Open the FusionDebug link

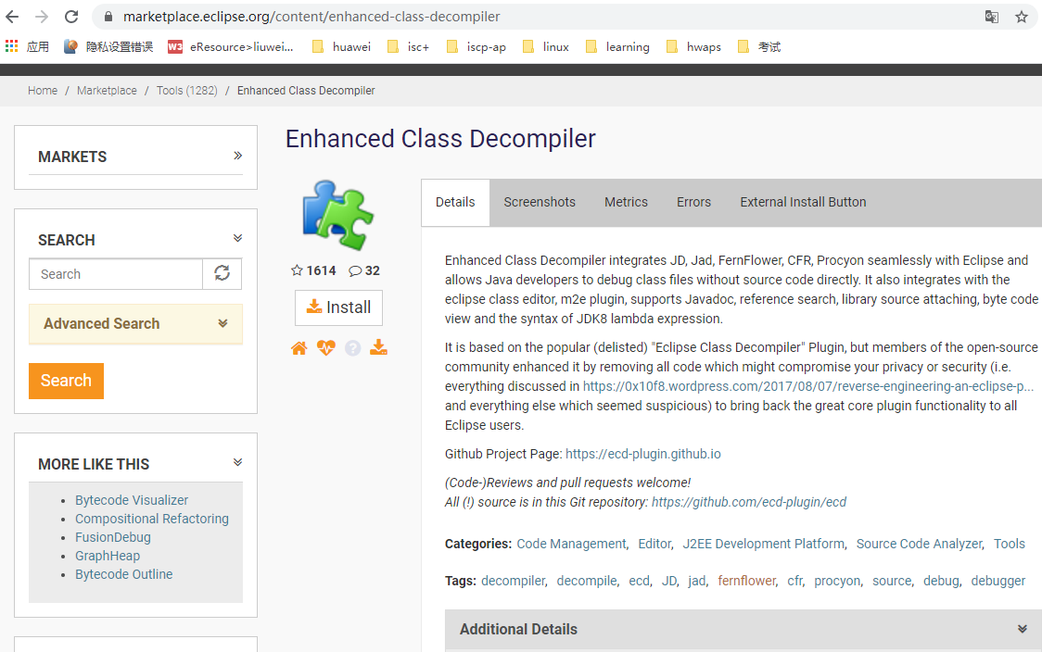pos(113,537)
